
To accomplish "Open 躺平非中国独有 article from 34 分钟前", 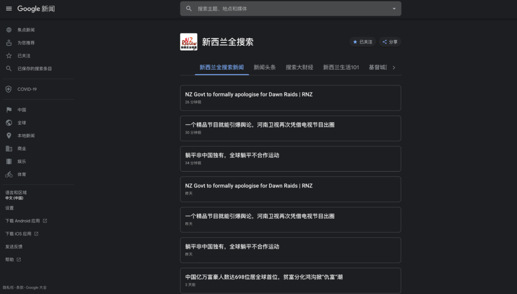I will [290, 159].
